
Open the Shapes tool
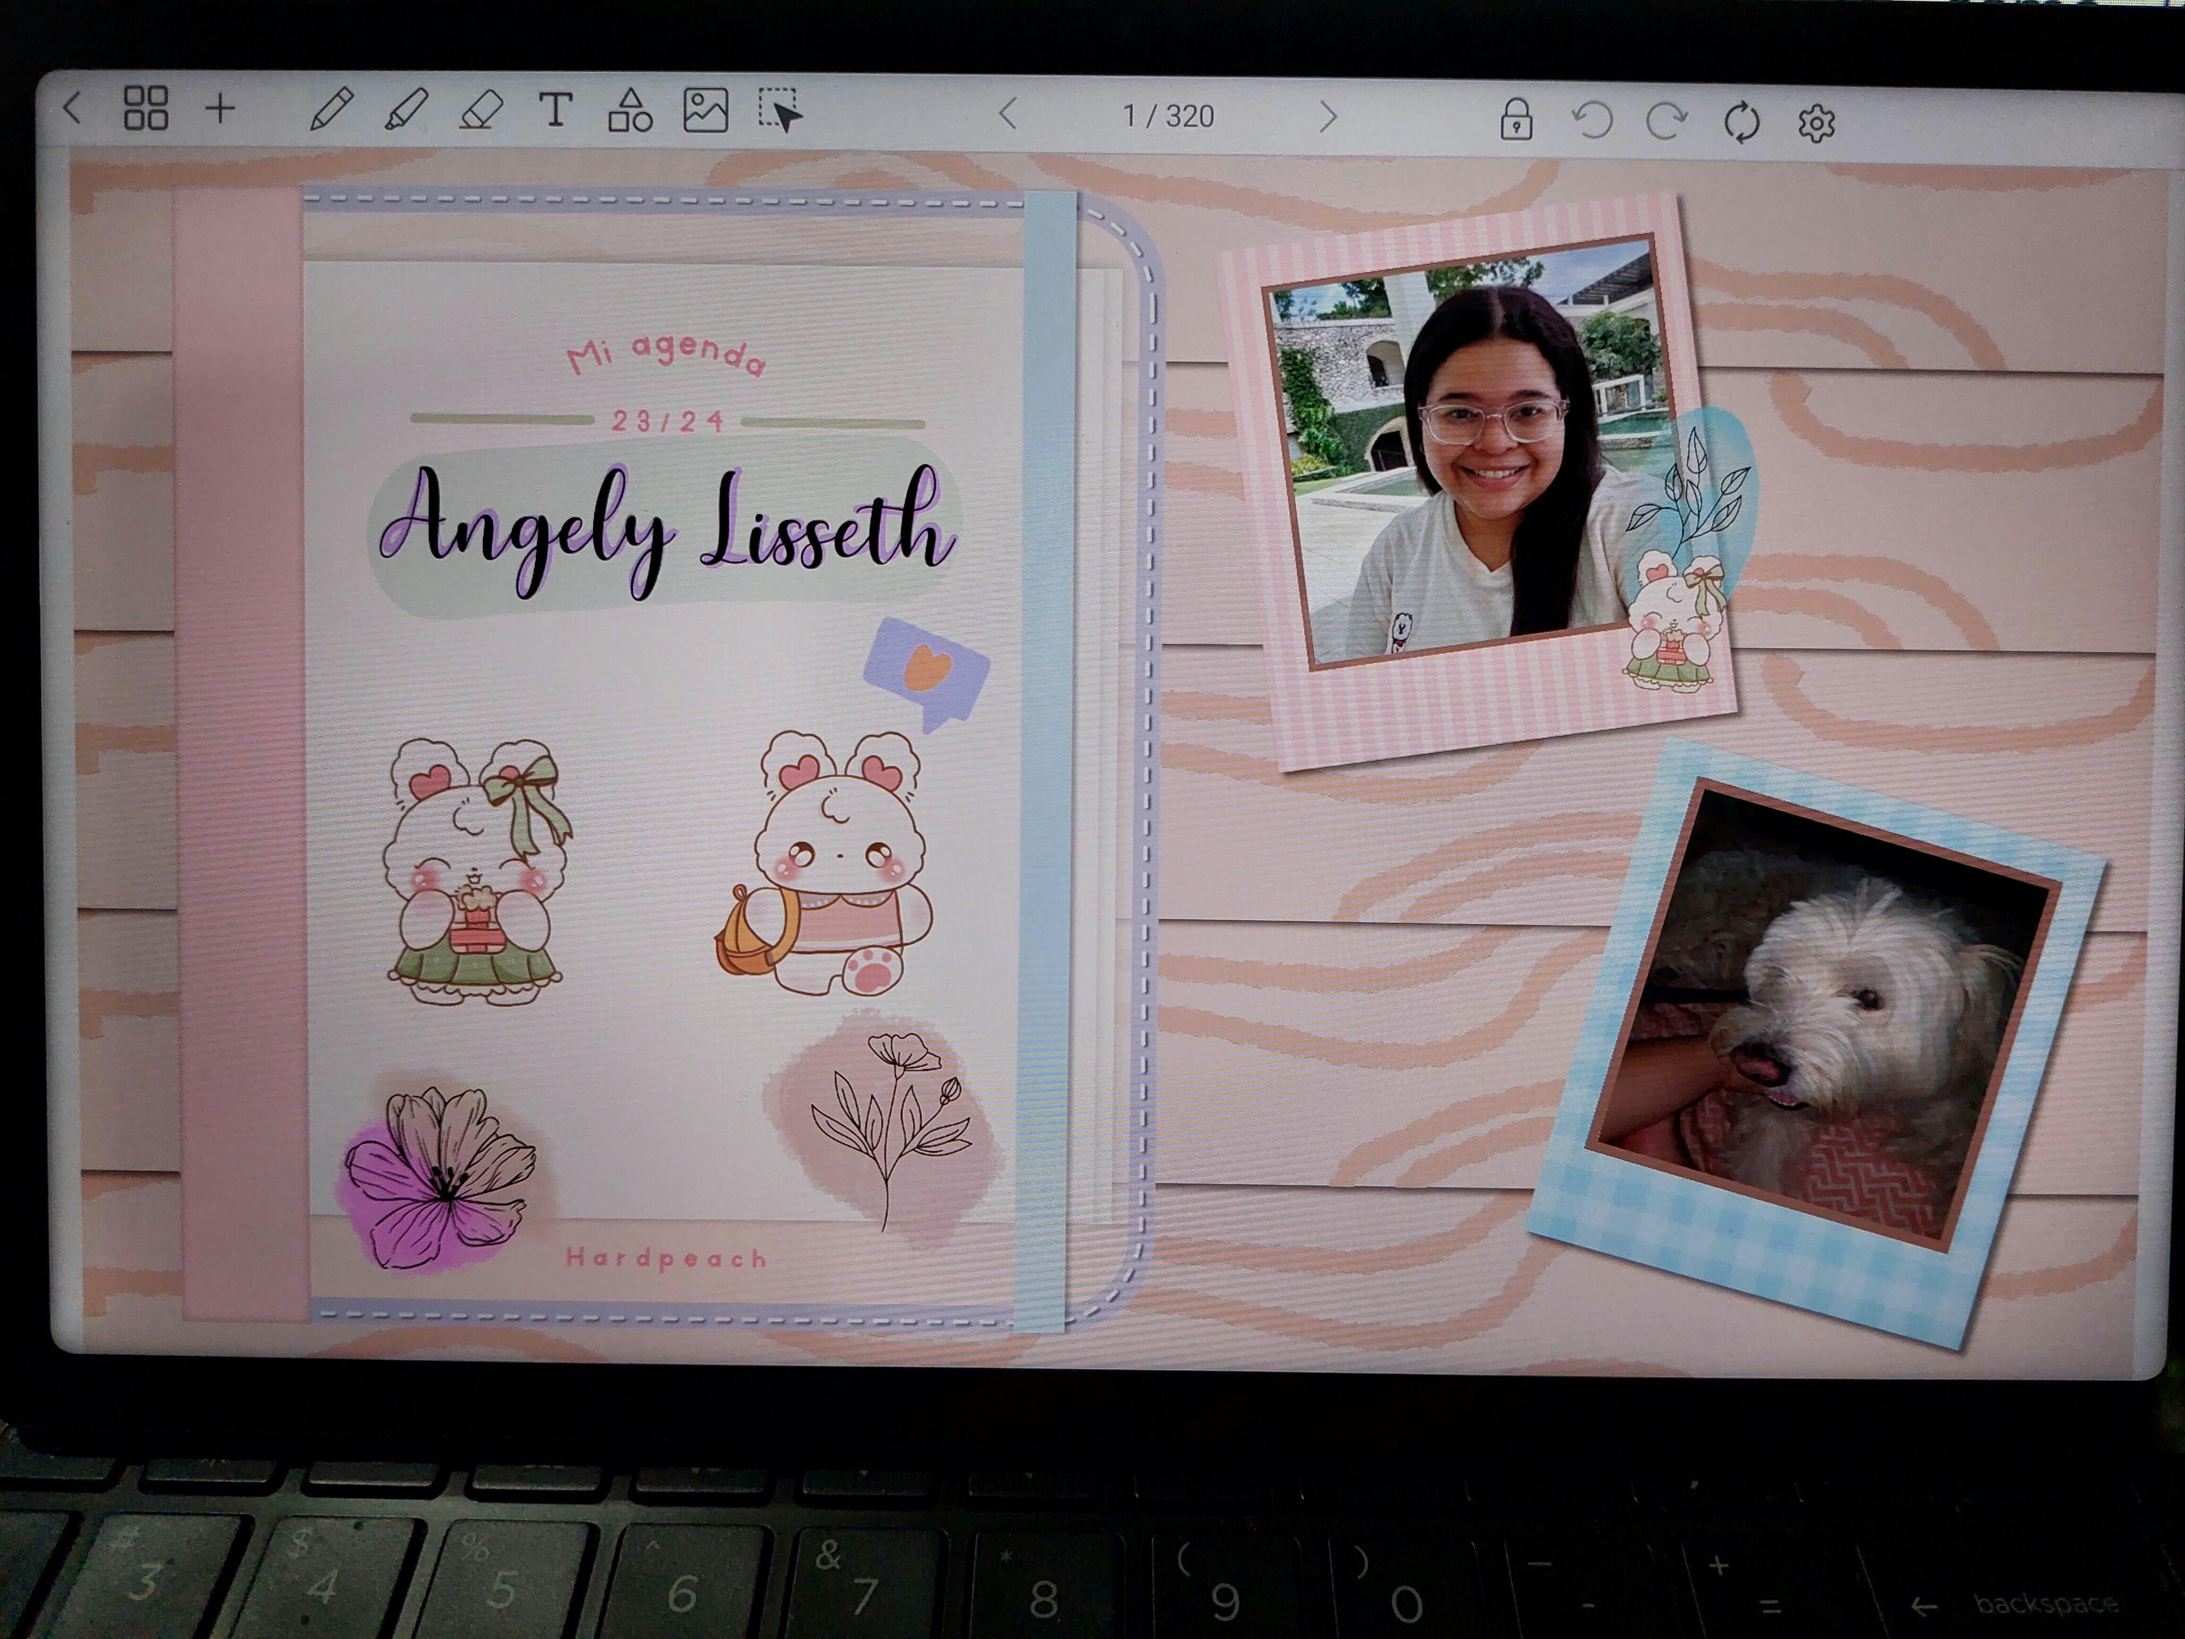(629, 111)
